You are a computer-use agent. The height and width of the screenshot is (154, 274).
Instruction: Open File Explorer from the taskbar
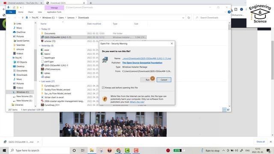click(x=92, y=150)
